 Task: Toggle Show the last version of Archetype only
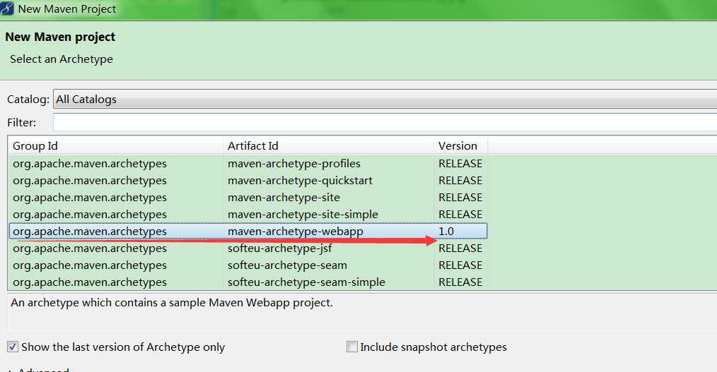(12, 347)
